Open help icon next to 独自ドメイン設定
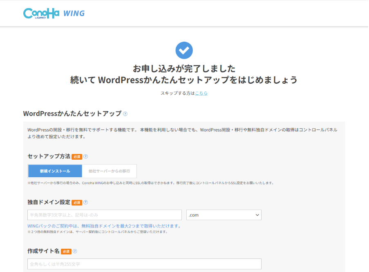 click(x=85, y=202)
